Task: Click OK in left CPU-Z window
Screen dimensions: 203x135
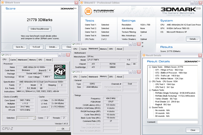Action: click(x=63, y=129)
